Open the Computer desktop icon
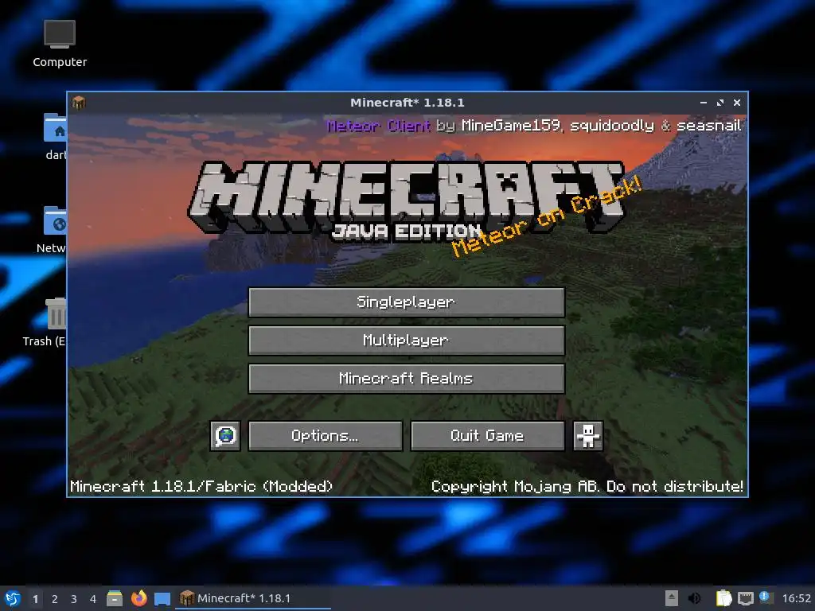This screenshot has width=815, height=611. point(59,44)
